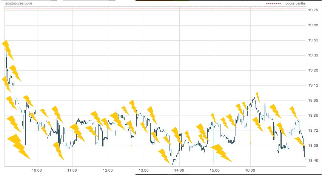
Task: Click the 13:00 time axis label
Action: click(143, 170)
